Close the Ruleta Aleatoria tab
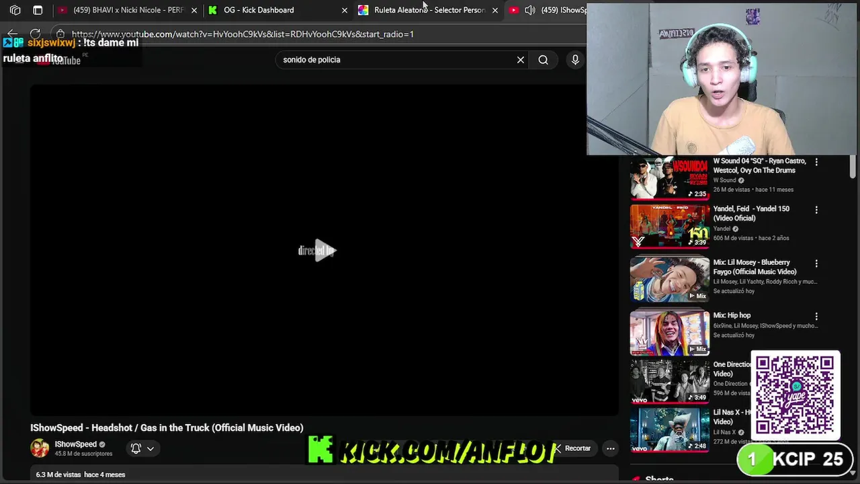The height and width of the screenshot is (484, 860). pos(495,10)
